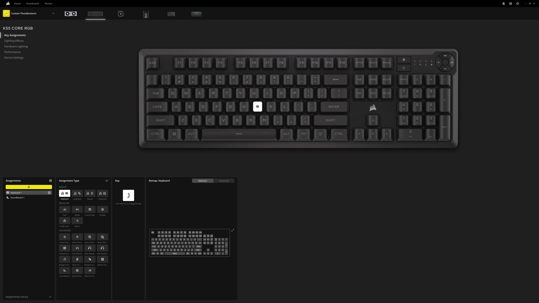This screenshot has width=539, height=303.
Task: Toggle mute on the media dial
Action: [445, 56]
